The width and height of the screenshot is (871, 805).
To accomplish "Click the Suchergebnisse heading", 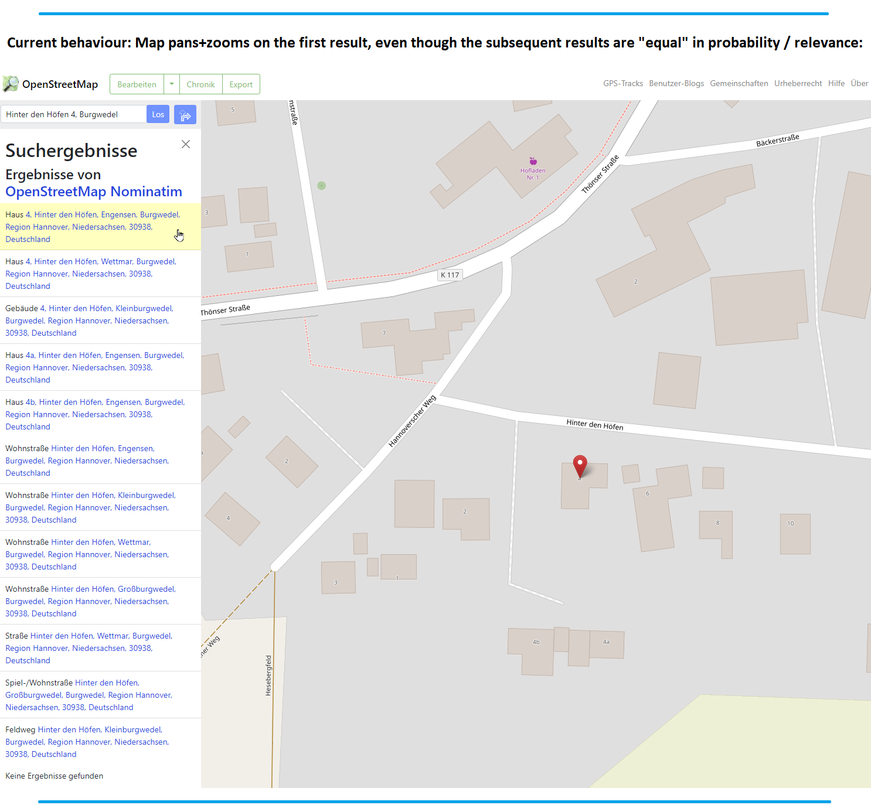I will [x=72, y=151].
